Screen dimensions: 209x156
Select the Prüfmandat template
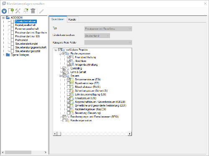(21, 40)
